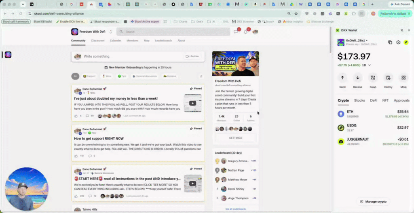
Task: Play video thumbnail on 'START HERE' post
Action: point(193,184)
